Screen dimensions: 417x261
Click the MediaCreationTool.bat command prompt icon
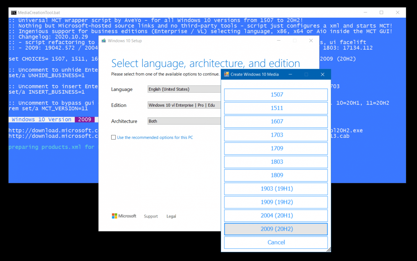(13, 12)
